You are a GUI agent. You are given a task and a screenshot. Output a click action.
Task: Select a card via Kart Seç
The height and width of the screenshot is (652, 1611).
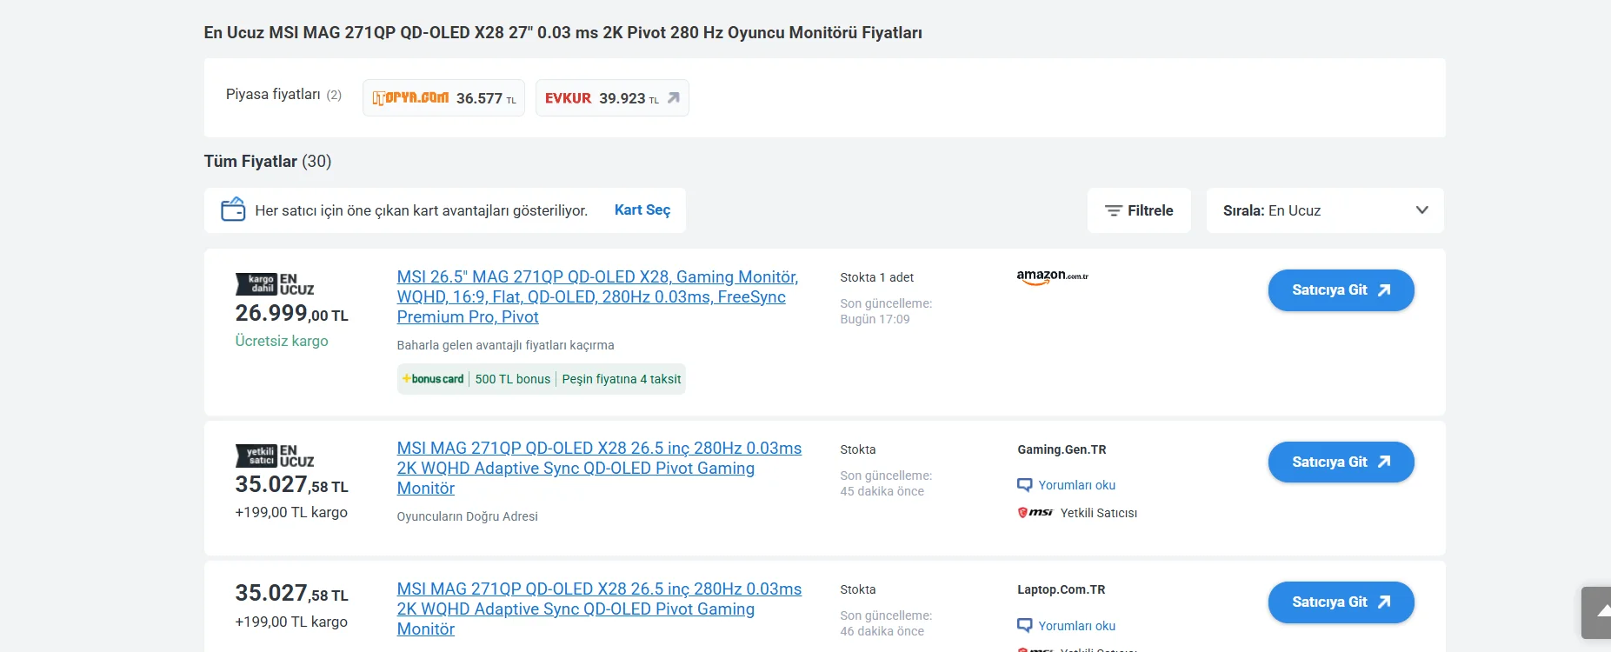[642, 210]
